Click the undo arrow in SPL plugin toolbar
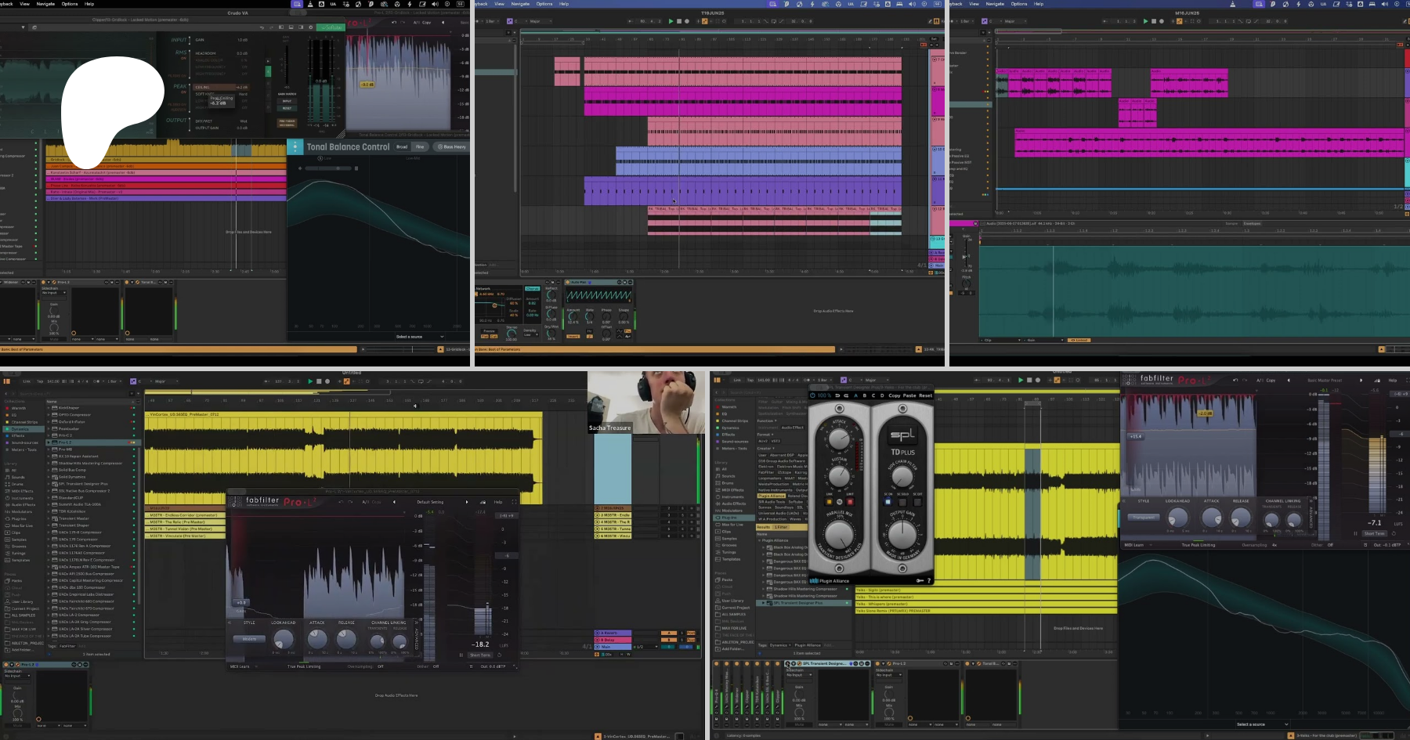This screenshot has width=1410, height=740. (837, 395)
